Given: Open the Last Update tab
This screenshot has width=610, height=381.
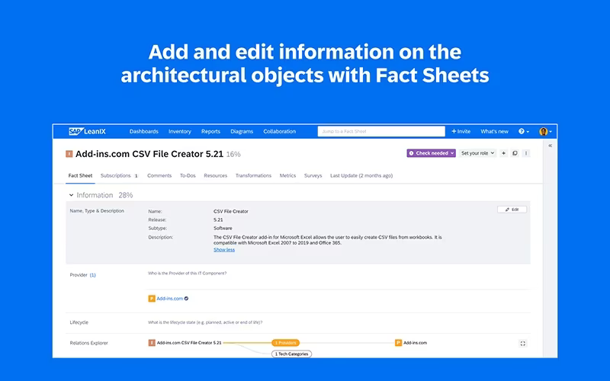Looking at the screenshot, I should [x=361, y=176].
